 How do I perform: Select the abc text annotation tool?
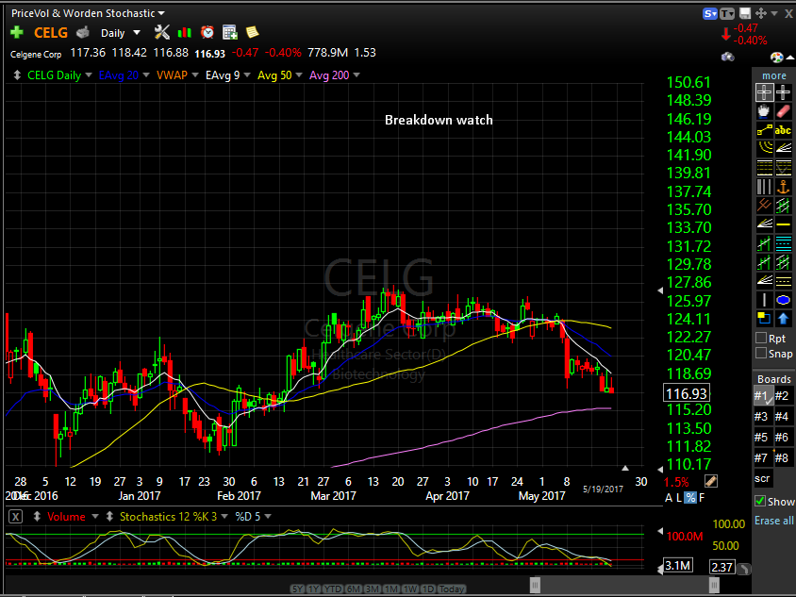coord(783,130)
